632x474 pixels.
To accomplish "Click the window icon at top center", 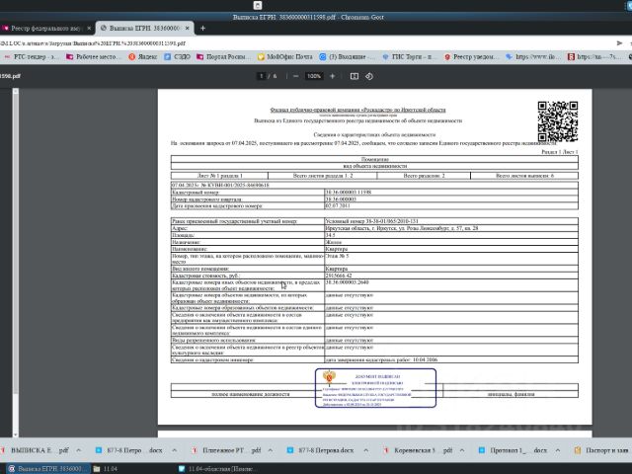I will pos(257,5).
